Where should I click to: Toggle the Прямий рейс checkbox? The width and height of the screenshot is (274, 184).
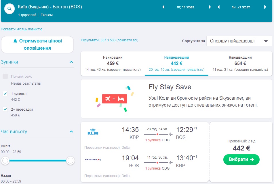point(5,77)
